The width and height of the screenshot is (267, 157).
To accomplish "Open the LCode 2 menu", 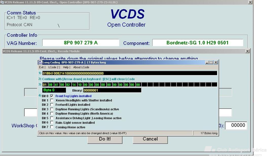I will click(x=53, y=67).
